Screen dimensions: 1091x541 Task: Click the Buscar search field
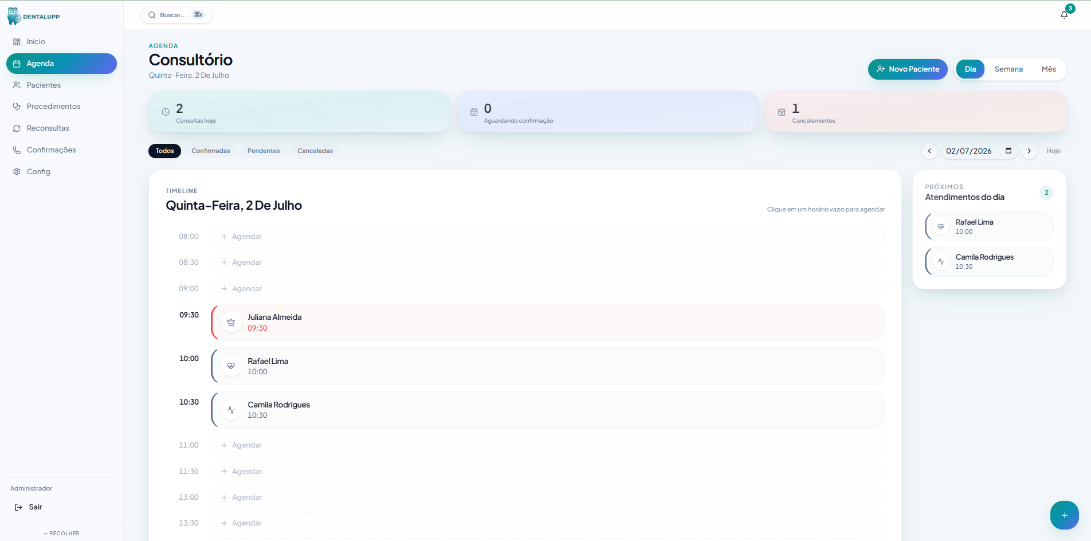[176, 15]
